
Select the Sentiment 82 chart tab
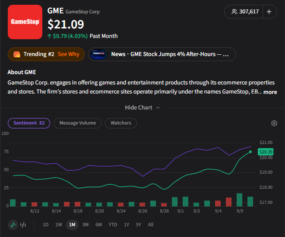pos(29,123)
